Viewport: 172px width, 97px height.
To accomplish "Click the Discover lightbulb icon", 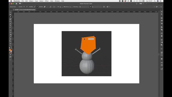I will point(137,4).
